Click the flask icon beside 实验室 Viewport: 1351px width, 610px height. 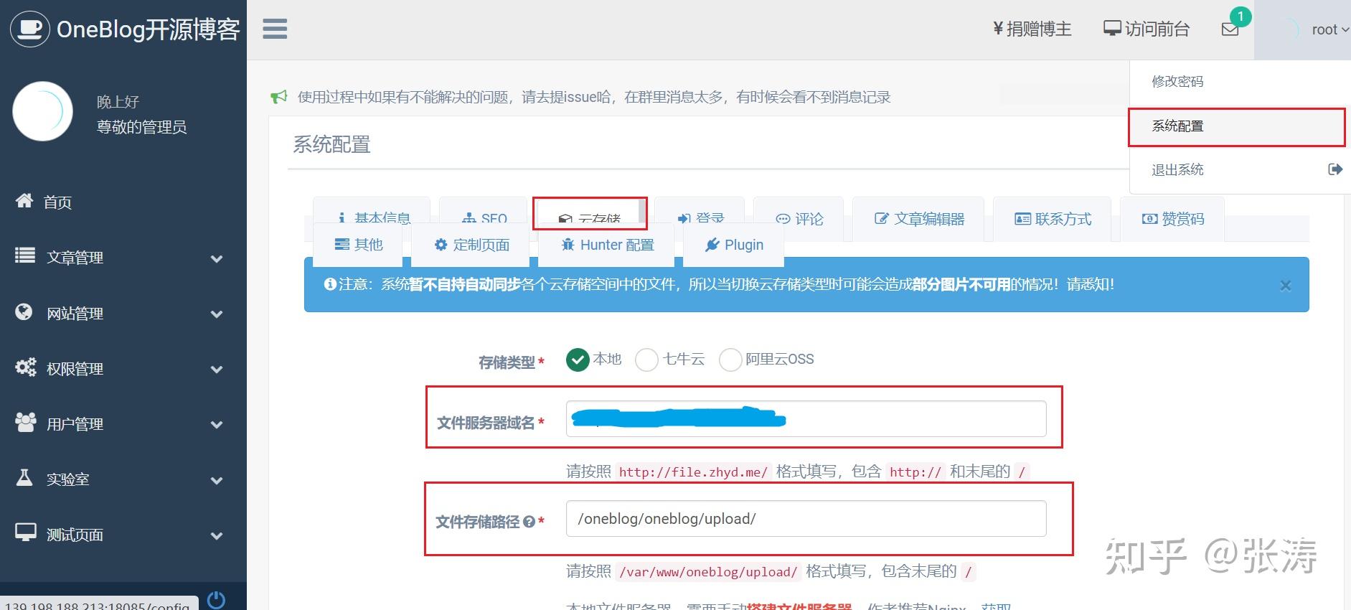pos(24,478)
